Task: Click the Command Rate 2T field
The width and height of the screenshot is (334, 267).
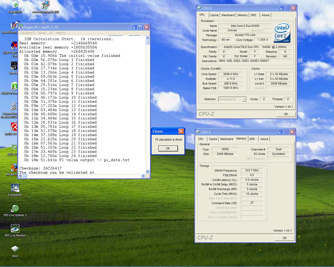Action: pos(252,203)
